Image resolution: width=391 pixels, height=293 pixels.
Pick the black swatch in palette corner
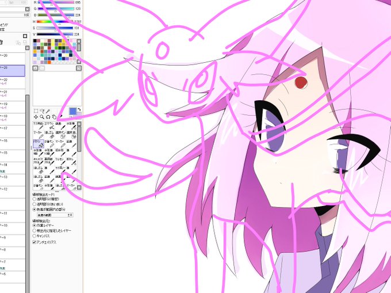35,41
